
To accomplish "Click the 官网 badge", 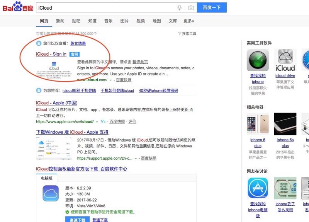I will coord(75,54).
